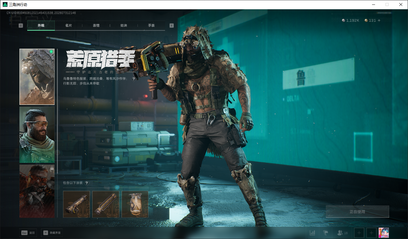Click the Q key previous-tab icon

[x=21, y=26]
